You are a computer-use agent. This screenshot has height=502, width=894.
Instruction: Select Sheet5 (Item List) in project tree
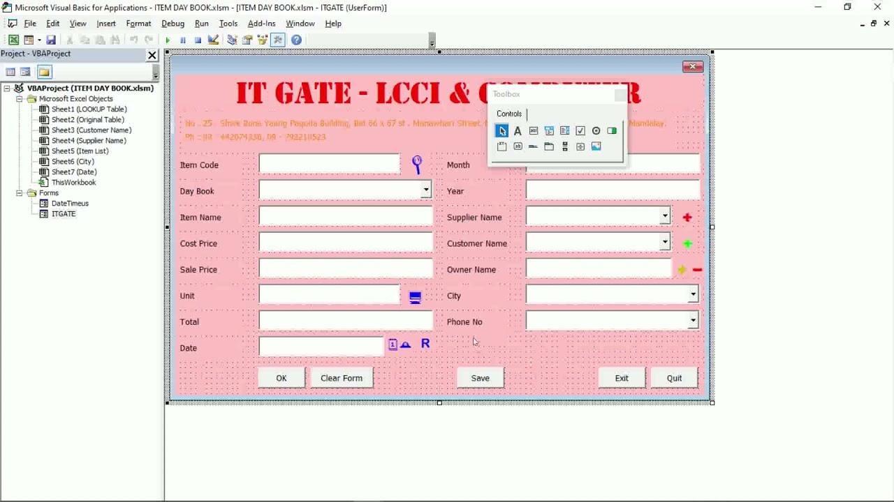80,151
